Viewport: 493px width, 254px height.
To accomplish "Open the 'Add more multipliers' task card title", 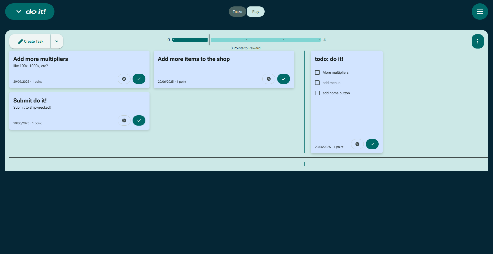I will click(41, 59).
